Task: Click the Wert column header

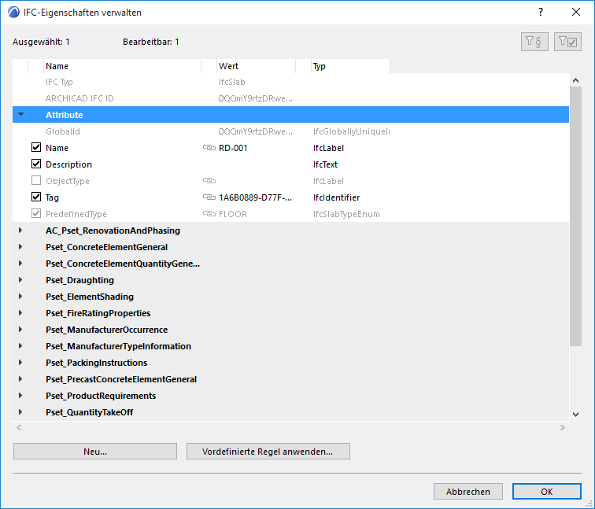Action: (256, 66)
